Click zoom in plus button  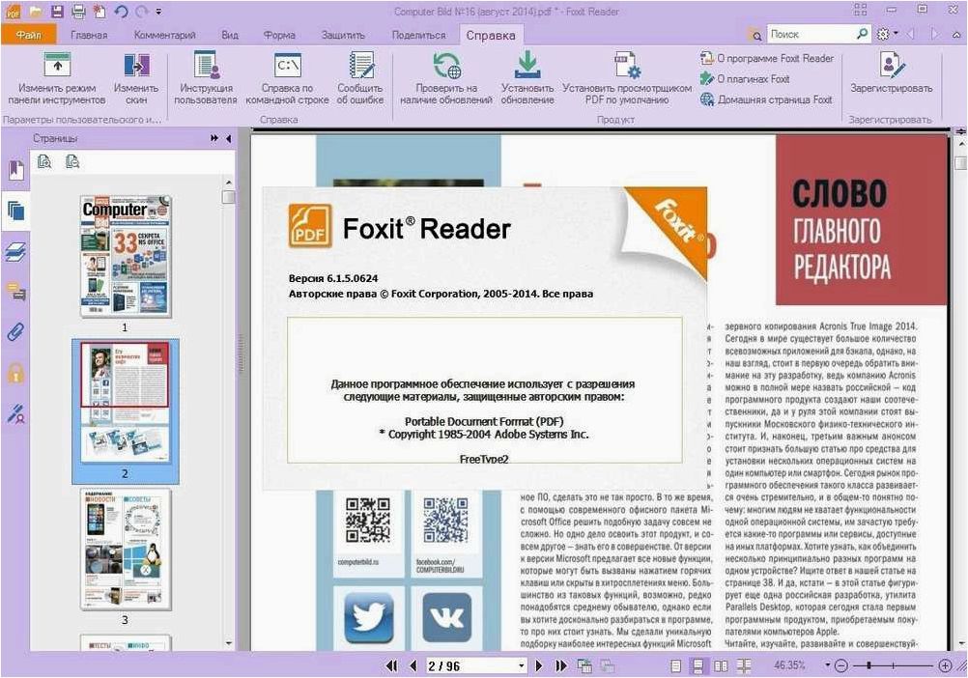coord(945,665)
